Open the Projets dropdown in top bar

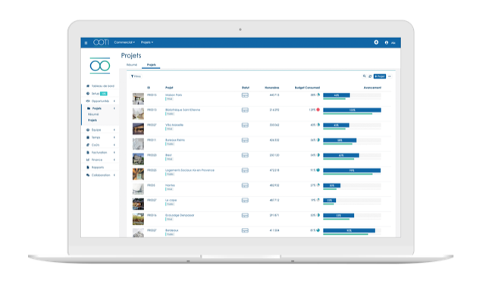tap(147, 42)
